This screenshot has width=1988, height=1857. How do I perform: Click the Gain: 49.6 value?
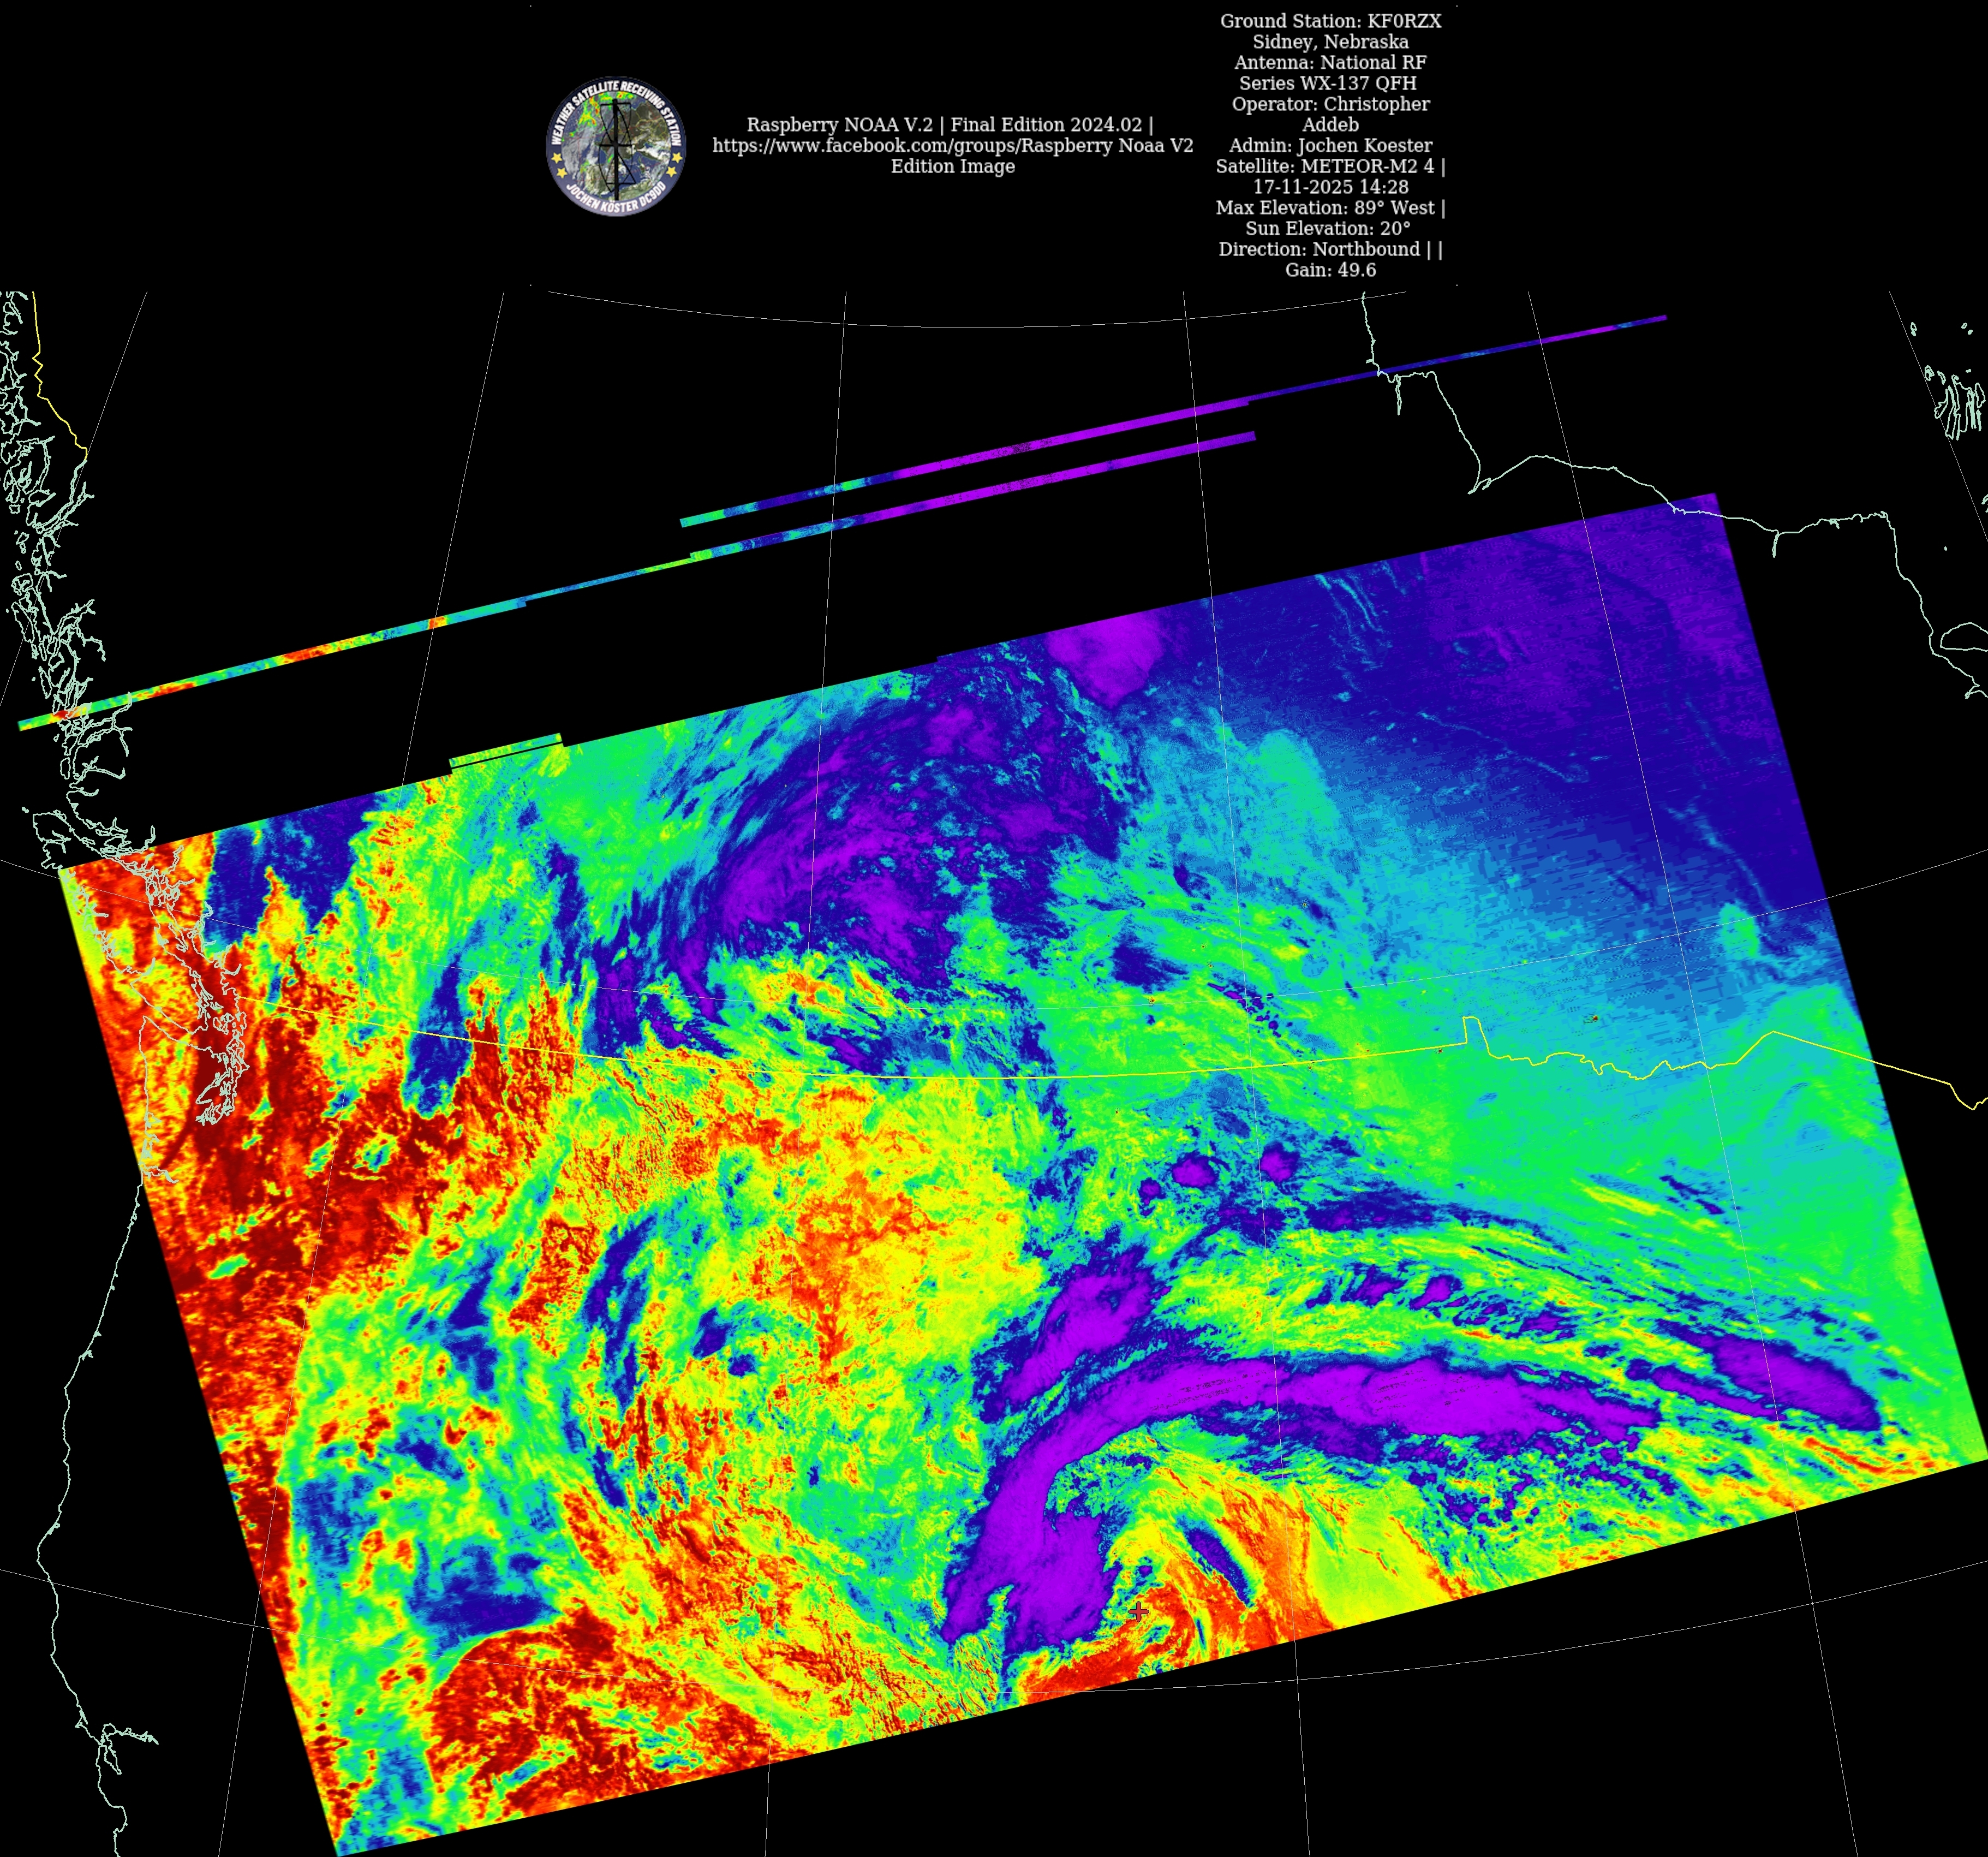tap(1330, 270)
